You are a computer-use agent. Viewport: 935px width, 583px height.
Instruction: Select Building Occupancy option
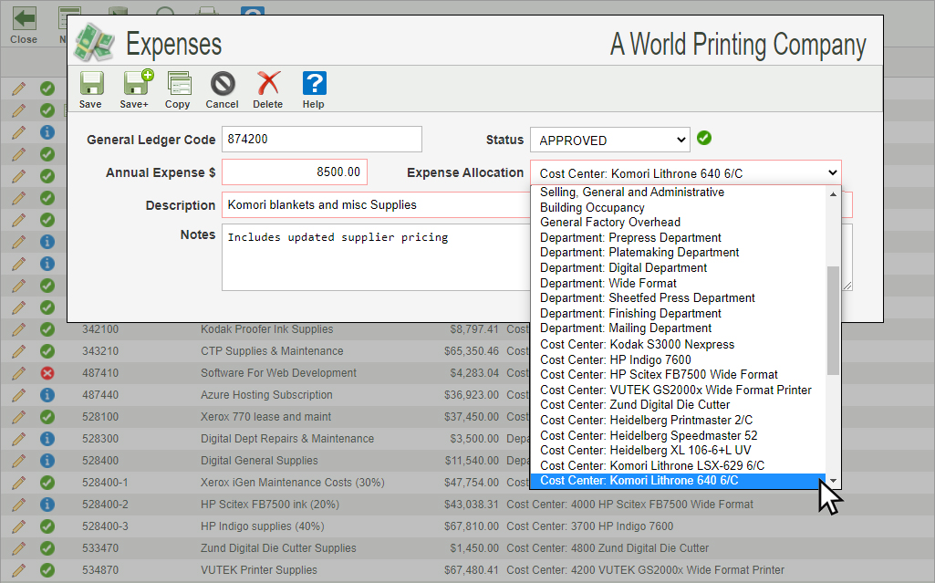[678, 207]
